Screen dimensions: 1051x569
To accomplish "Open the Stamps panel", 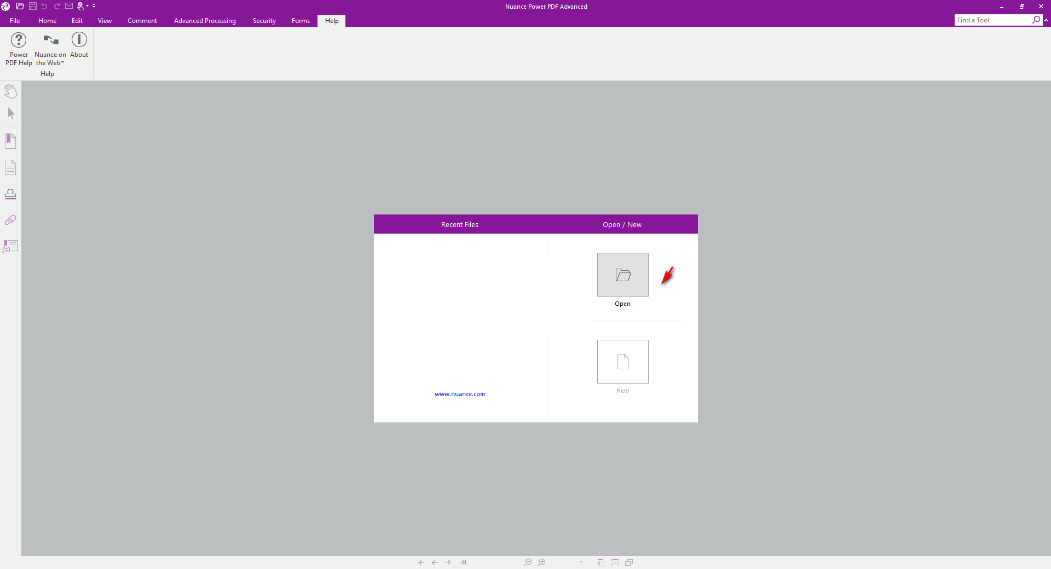I will (x=10, y=194).
